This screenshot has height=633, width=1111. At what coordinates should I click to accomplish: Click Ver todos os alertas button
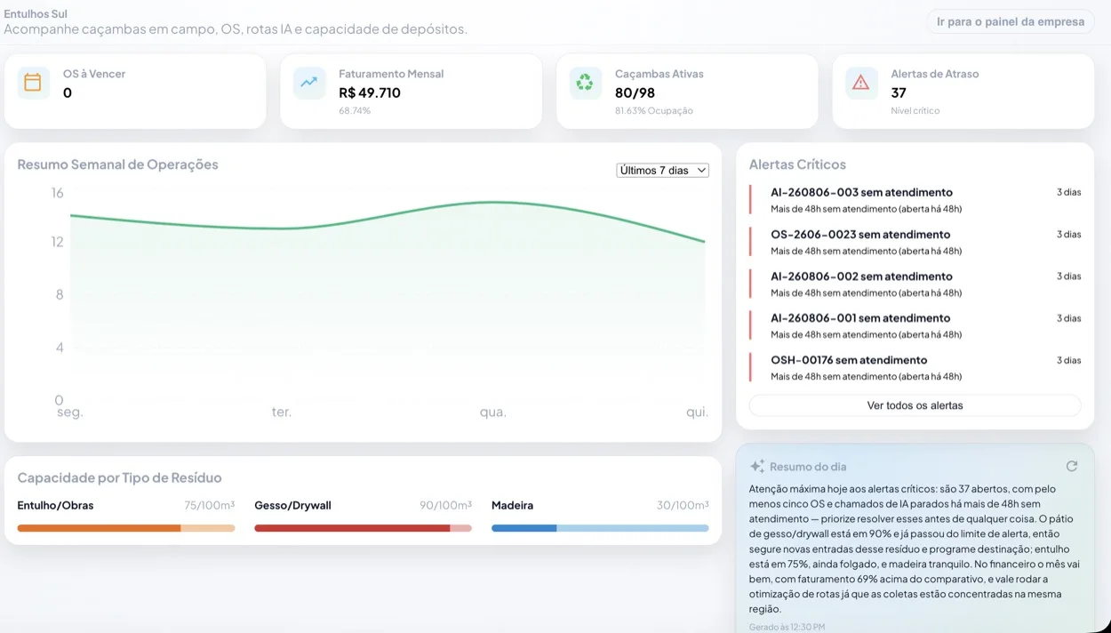[915, 405]
